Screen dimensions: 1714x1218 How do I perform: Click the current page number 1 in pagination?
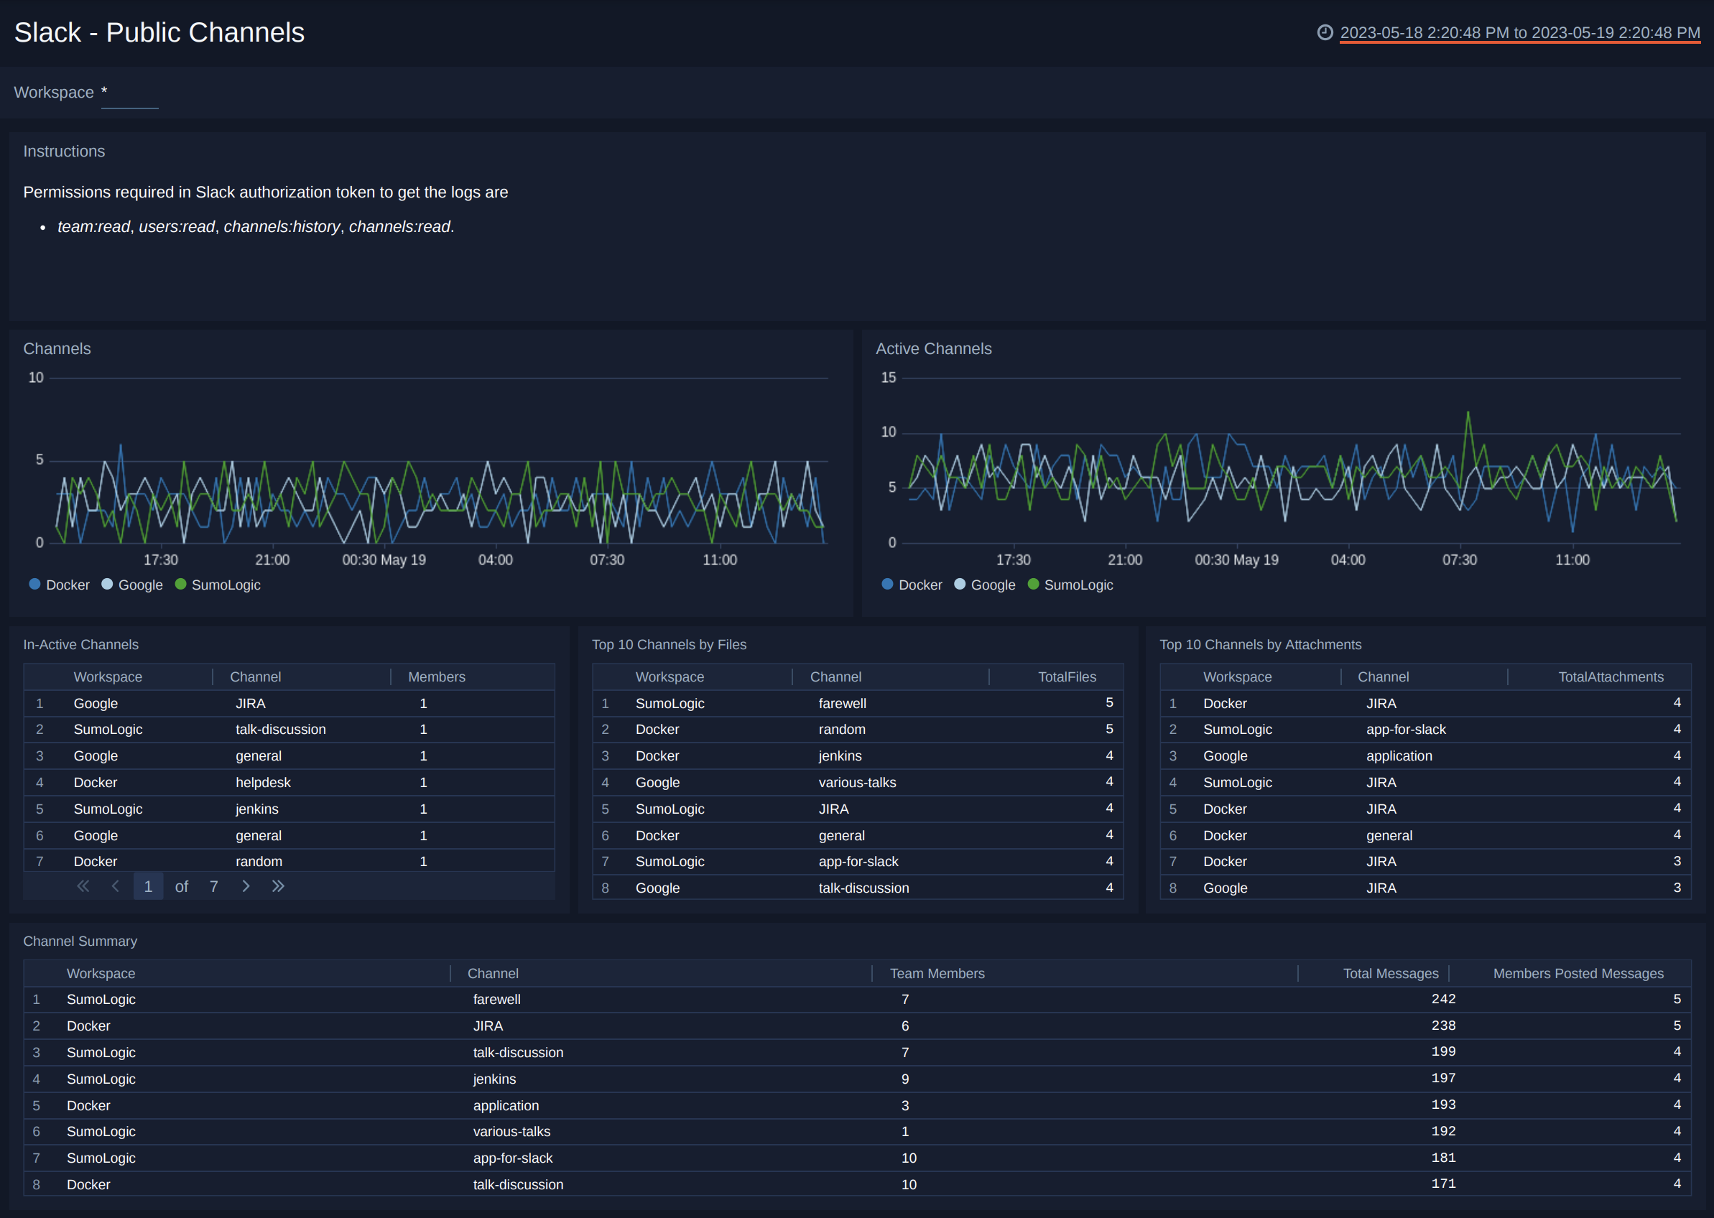point(148,885)
